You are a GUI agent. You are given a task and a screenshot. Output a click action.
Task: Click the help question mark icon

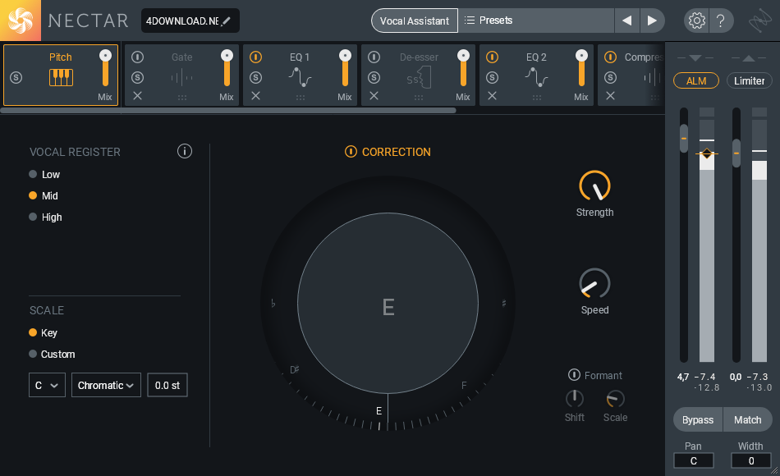(720, 21)
